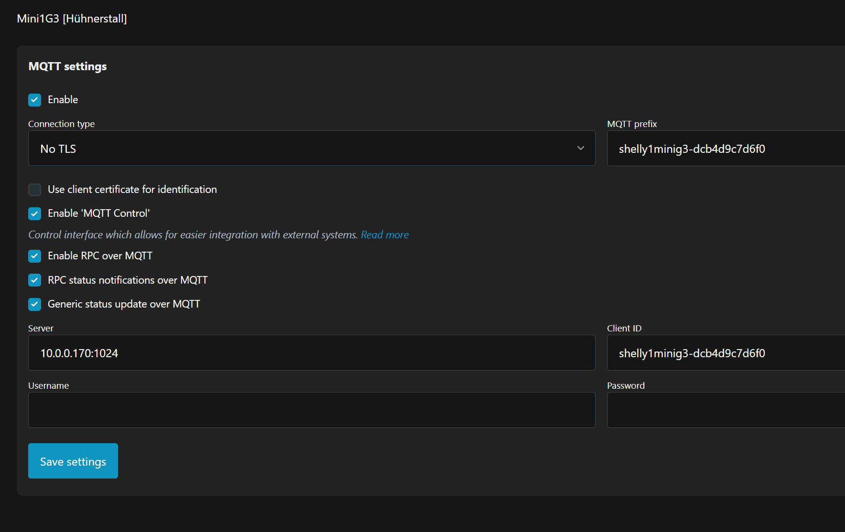Click the chevron arrow in Connection type
Image resolution: width=845 pixels, height=532 pixels.
580,149
